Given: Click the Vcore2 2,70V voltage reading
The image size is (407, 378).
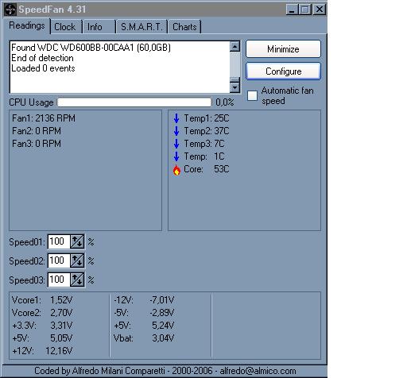Looking at the screenshot, I should [42, 313].
